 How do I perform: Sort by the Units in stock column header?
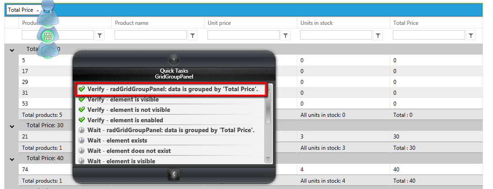pyautogui.click(x=317, y=23)
